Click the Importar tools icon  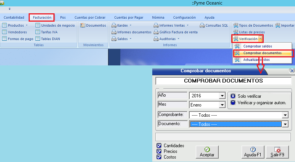click(x=278, y=25)
